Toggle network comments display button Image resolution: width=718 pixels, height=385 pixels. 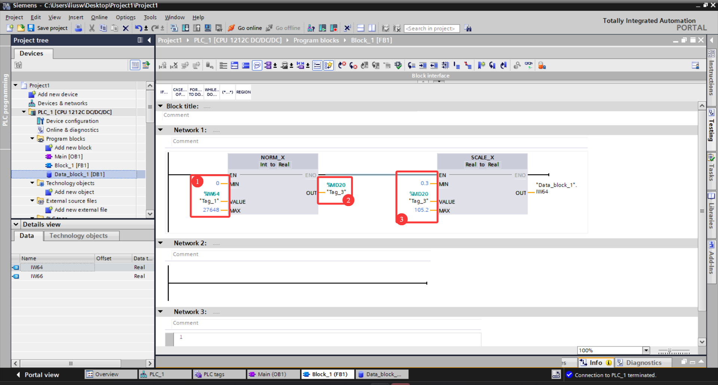click(317, 65)
